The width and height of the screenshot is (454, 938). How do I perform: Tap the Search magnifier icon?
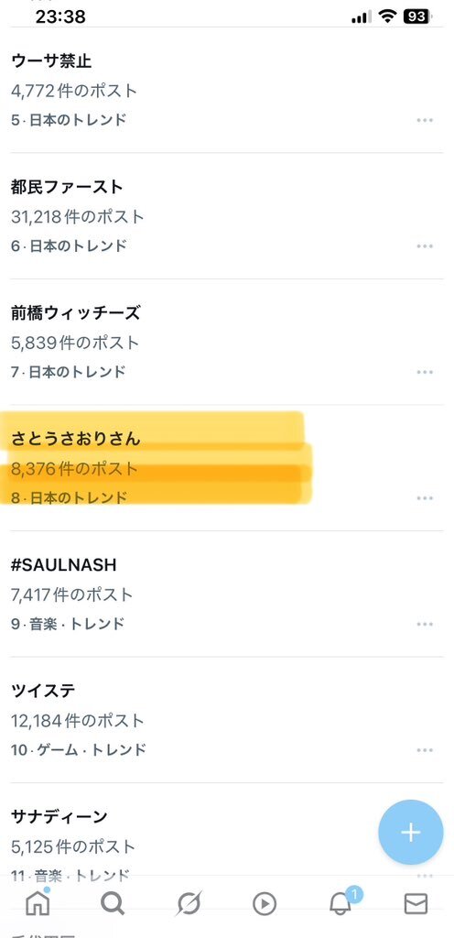pos(113,903)
